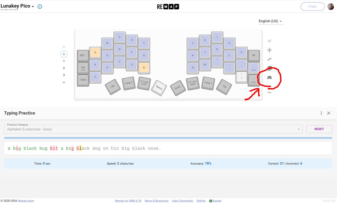Open the three-dots more icon beside keyboard
This screenshot has height=203, width=337.
(269, 92)
